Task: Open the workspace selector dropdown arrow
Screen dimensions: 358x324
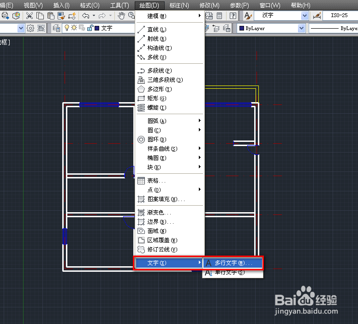Action: click(x=21, y=28)
